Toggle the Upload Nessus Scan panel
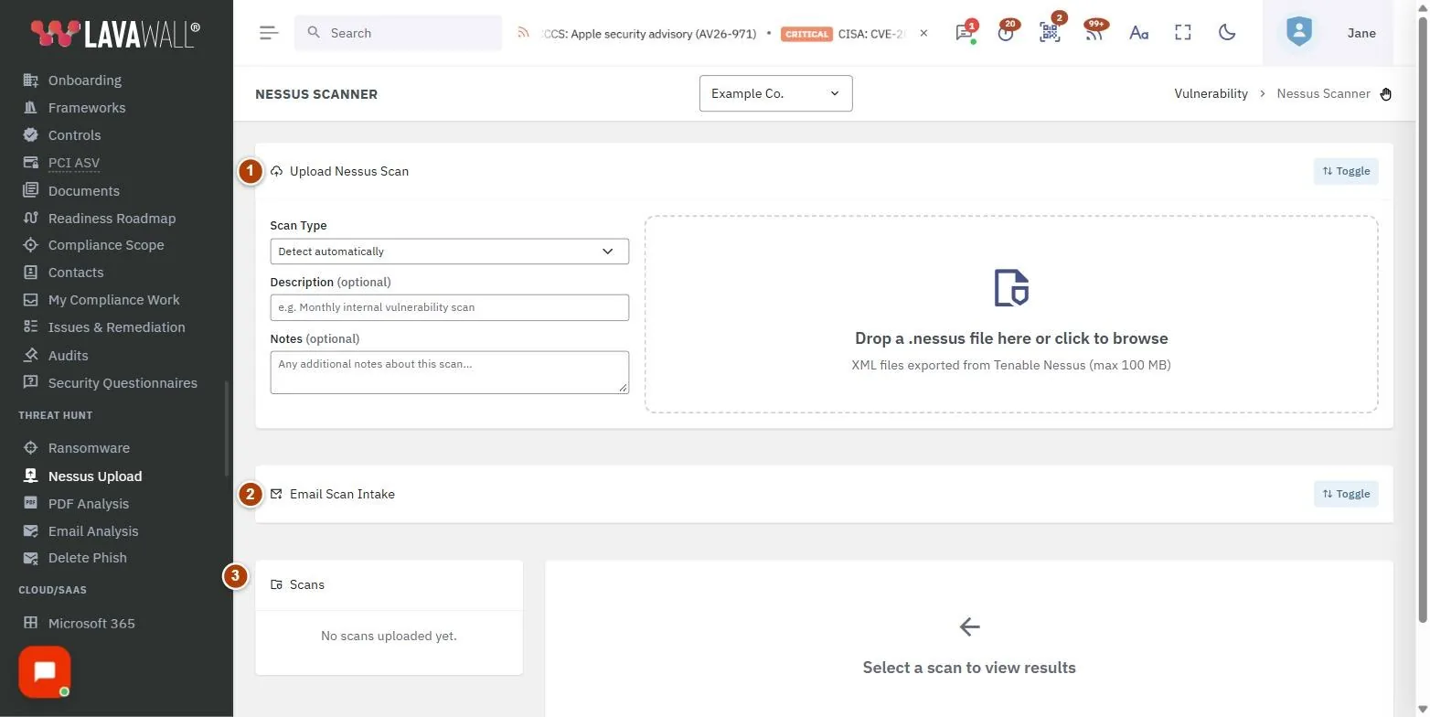The height and width of the screenshot is (717, 1430). [1346, 171]
